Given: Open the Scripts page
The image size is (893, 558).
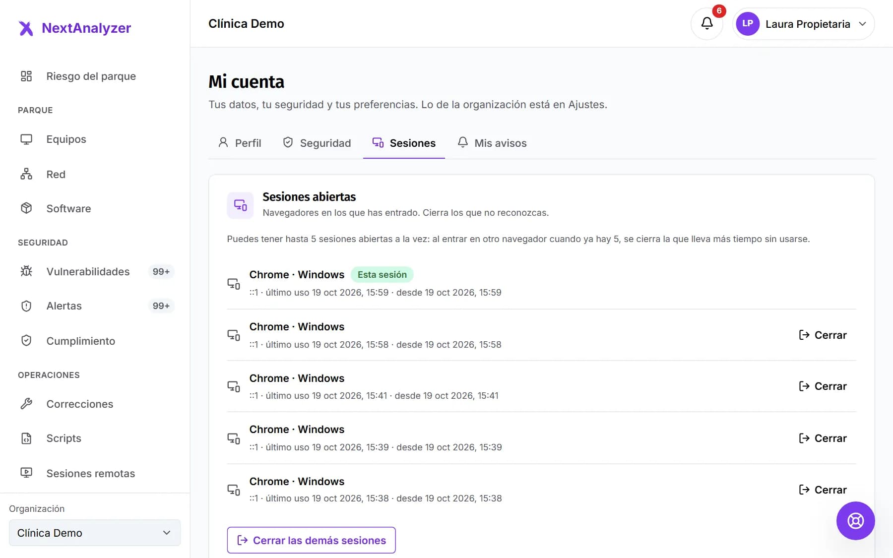Looking at the screenshot, I should (x=95, y=438).
